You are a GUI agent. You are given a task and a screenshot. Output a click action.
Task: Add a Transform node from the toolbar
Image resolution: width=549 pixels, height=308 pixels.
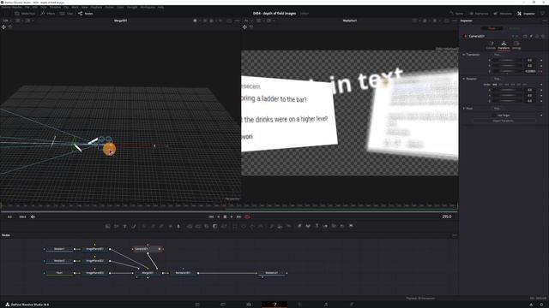tap(224, 226)
